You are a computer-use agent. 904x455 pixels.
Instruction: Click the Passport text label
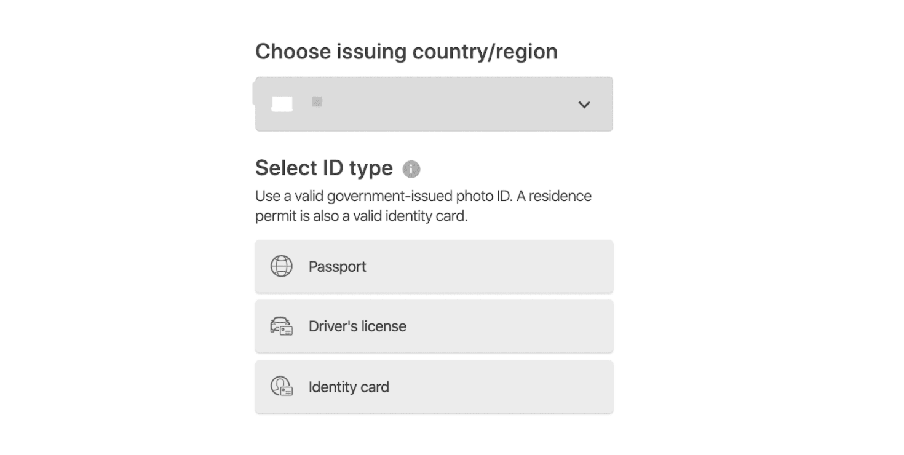[x=337, y=267]
